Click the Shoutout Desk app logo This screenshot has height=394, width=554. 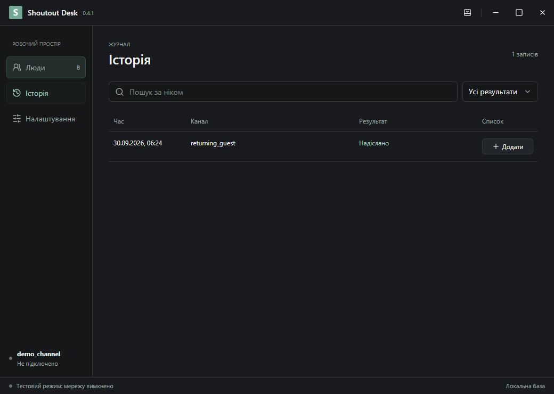coord(15,13)
